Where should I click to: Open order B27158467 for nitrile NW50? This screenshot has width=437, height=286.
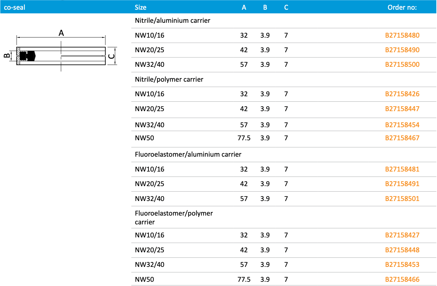click(x=402, y=138)
